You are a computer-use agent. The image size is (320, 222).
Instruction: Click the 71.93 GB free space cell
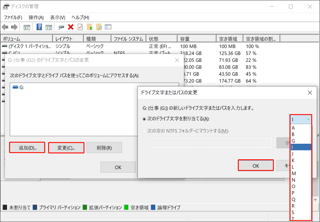point(228,60)
